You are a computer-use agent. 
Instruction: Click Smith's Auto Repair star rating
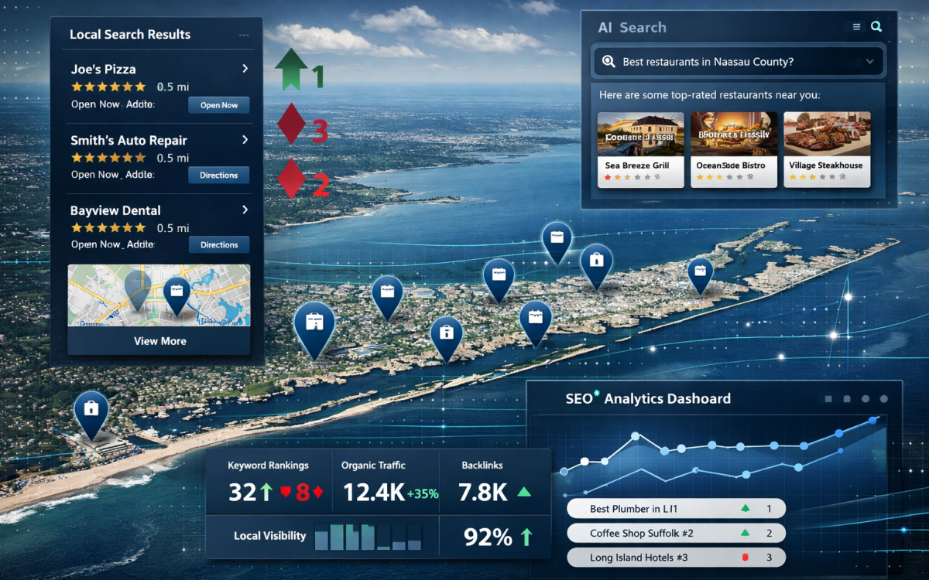[108, 158]
